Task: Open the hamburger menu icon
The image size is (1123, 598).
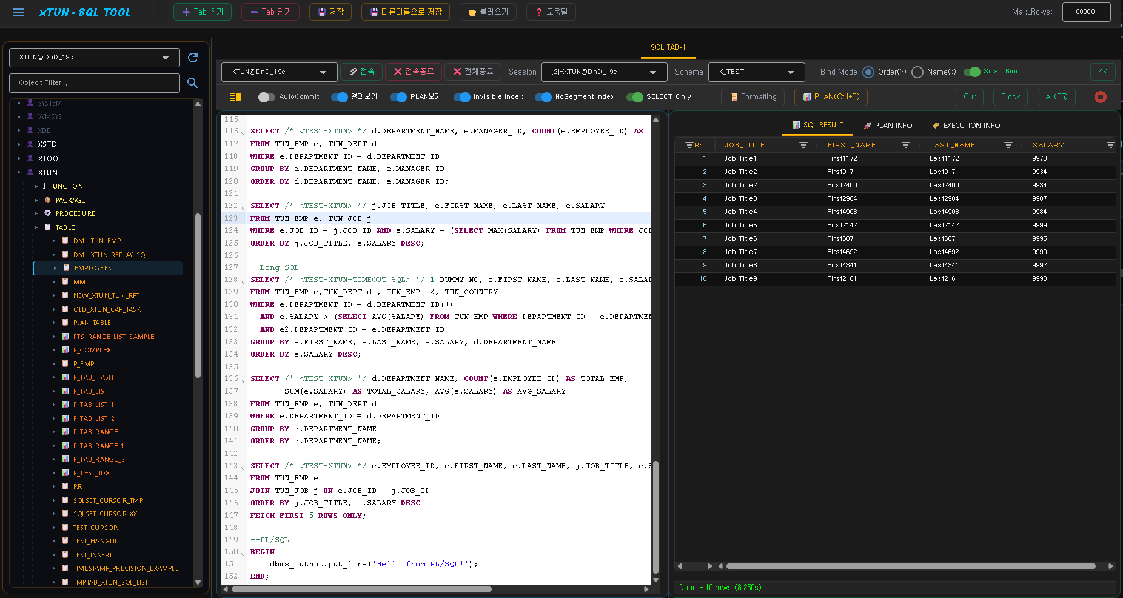Action: coord(19,12)
